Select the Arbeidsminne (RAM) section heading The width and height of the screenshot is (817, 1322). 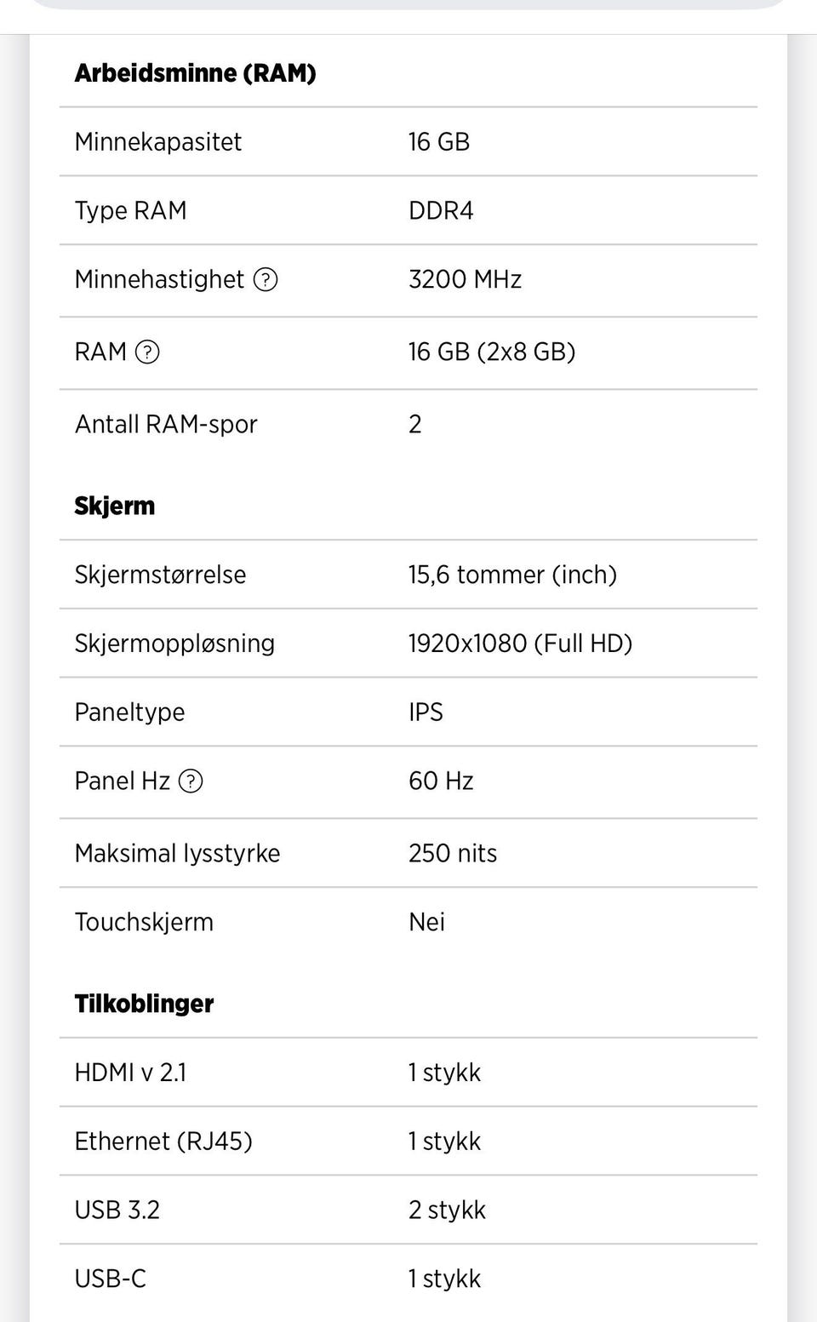[195, 73]
